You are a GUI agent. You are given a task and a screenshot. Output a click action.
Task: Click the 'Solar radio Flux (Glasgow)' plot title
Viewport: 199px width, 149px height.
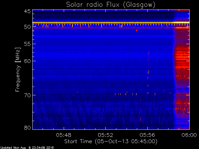pyautogui.click(x=111, y=5)
